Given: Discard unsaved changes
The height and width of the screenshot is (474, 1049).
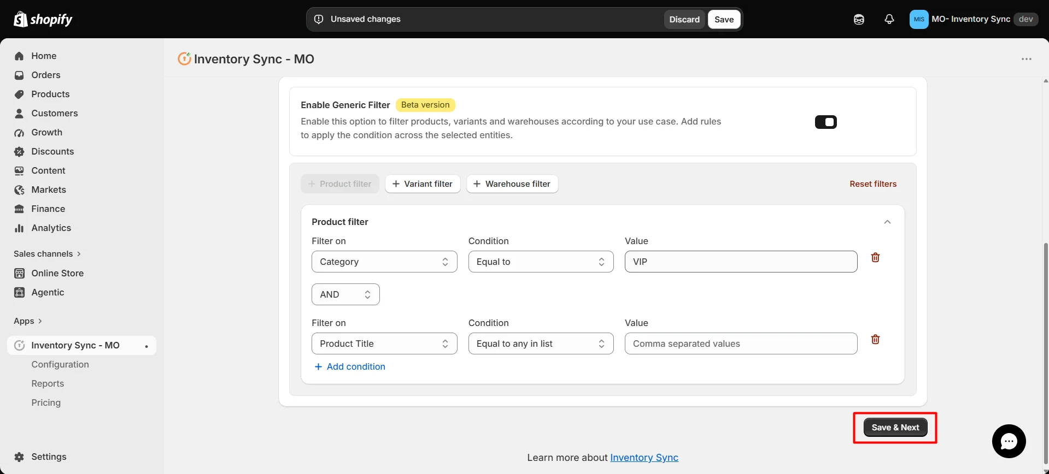Looking at the screenshot, I should tap(684, 19).
